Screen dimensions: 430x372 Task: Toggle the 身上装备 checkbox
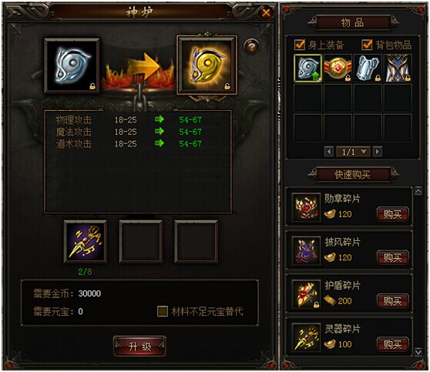300,45
